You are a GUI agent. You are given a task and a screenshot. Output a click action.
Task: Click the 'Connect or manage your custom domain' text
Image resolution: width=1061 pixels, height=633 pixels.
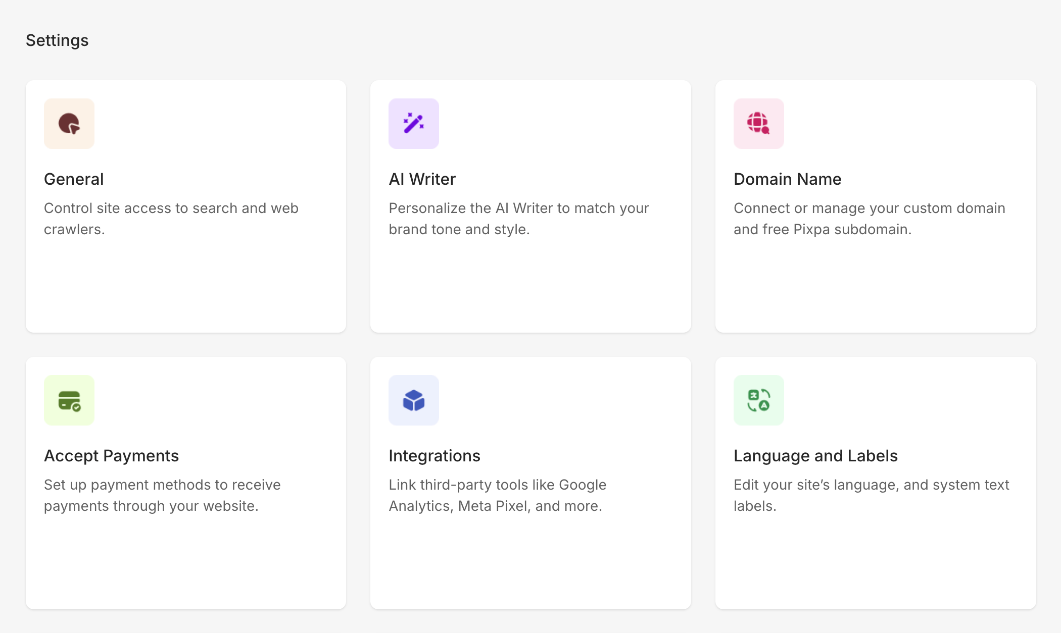[869, 219]
